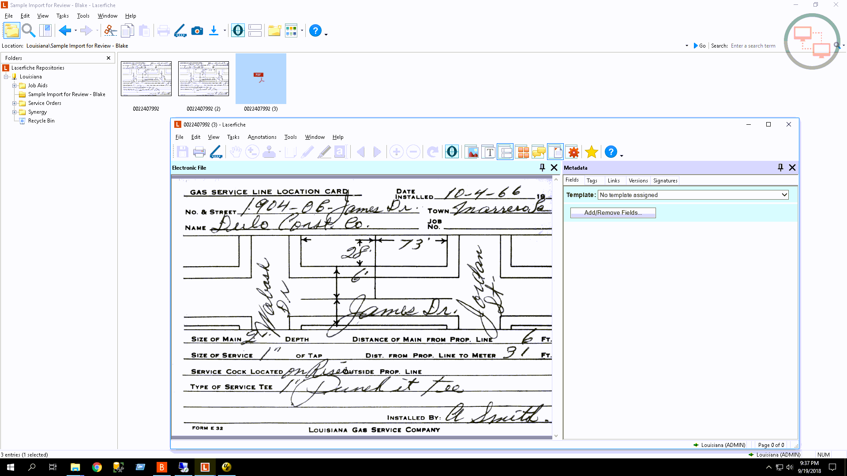847x476 pixels.
Task: Expand the Job Aids folder node
Action: (15, 86)
